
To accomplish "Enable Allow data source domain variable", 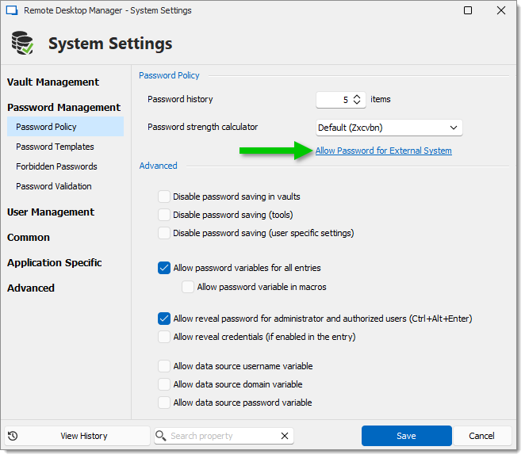I will [x=164, y=384].
